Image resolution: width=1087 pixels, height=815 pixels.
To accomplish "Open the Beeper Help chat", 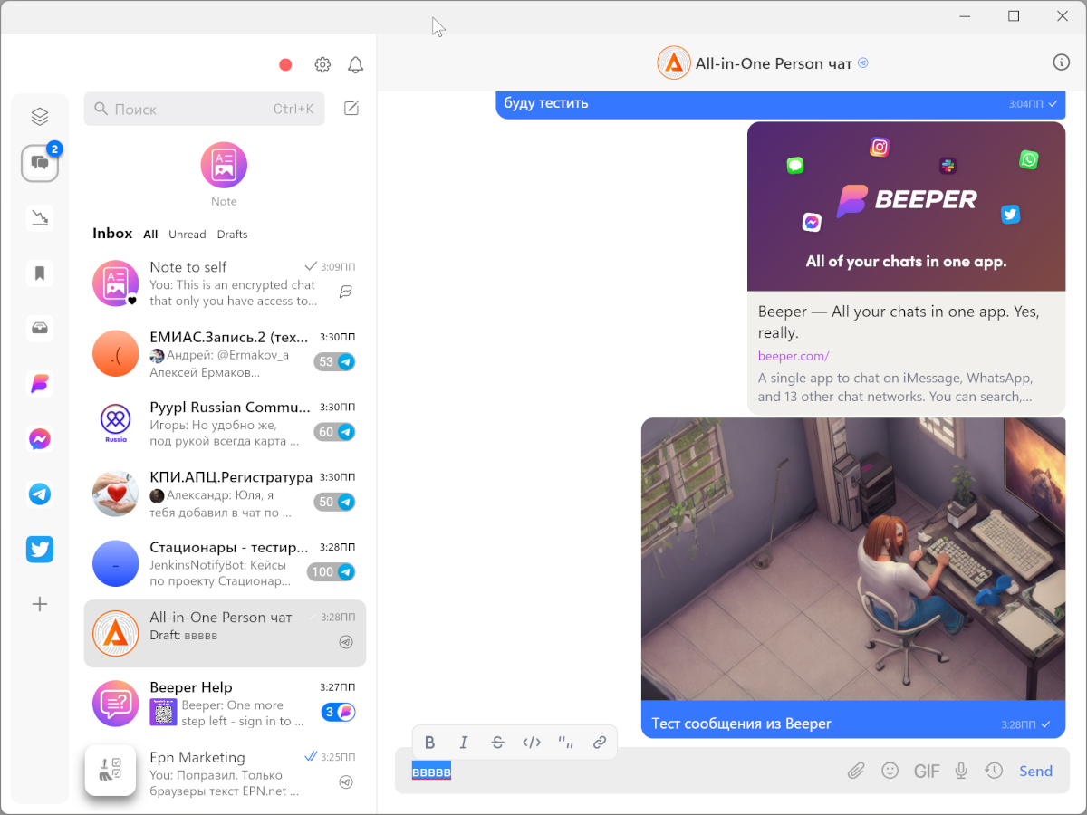I will [225, 704].
